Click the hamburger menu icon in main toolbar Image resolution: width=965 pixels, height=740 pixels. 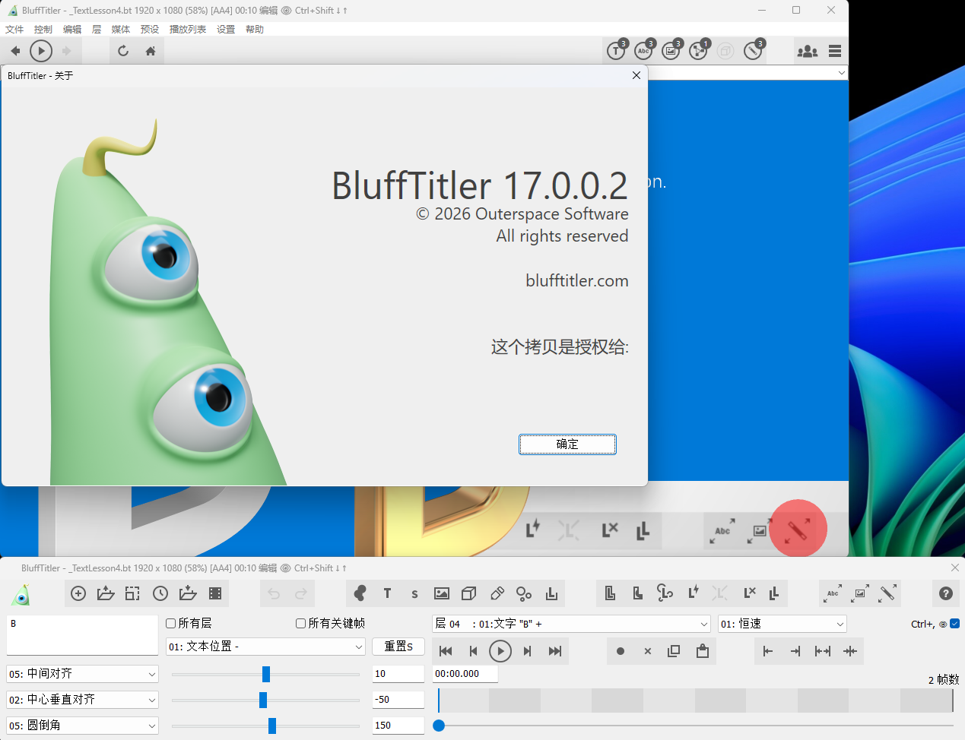835,51
